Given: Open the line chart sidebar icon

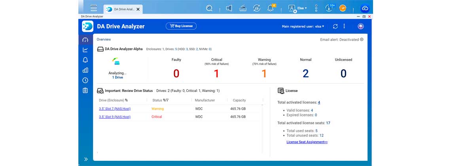Looking at the screenshot, I should point(85,50).
